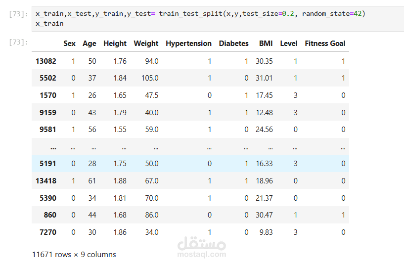Click the 11671 rows × 9 columns summary text
Screen dimensions: 404x264
coord(74,255)
